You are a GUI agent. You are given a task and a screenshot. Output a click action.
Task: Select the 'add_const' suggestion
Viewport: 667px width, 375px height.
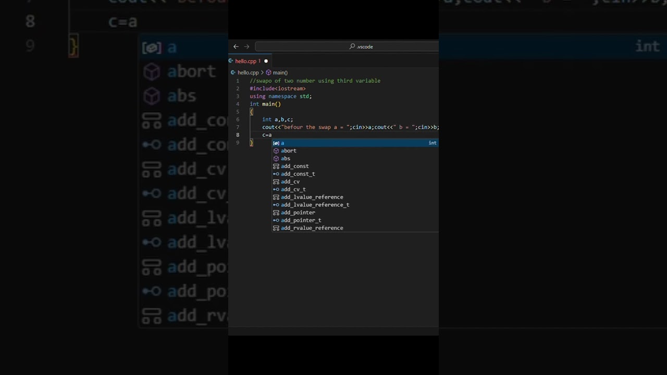pos(355,166)
